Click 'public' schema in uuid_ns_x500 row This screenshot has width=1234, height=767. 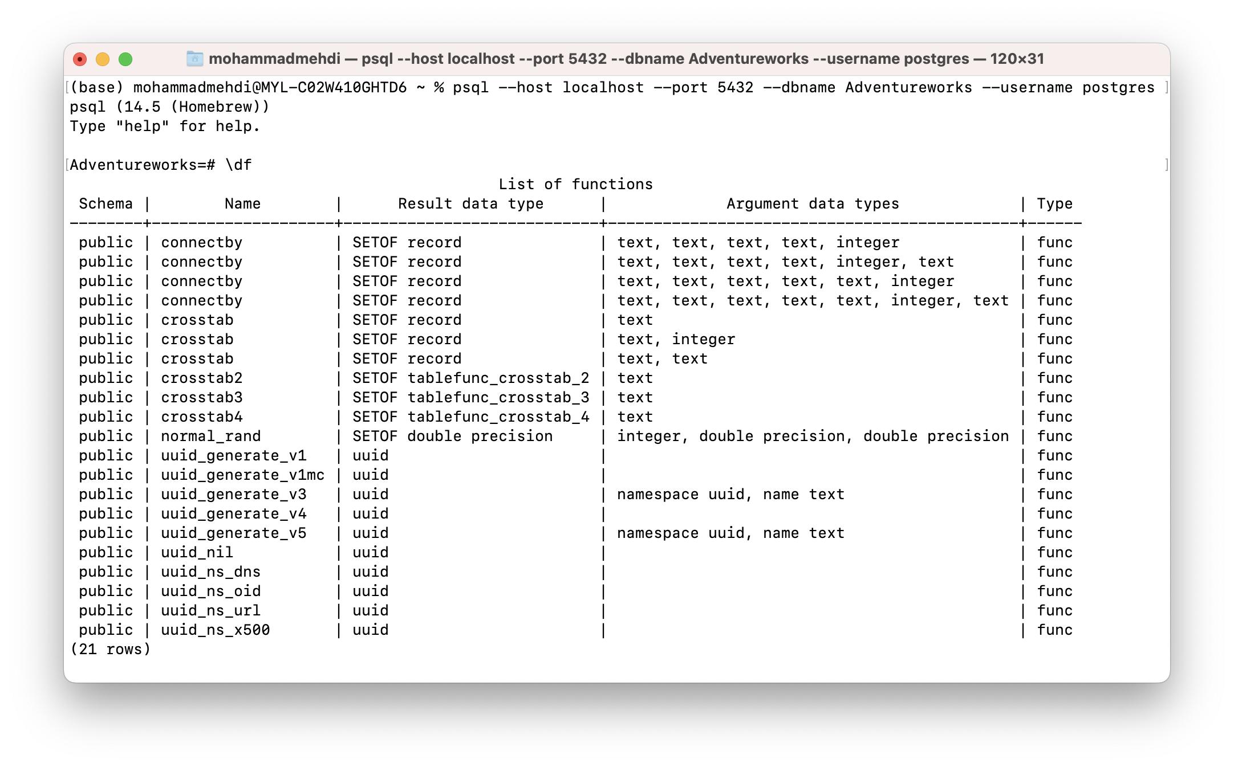[x=106, y=630]
